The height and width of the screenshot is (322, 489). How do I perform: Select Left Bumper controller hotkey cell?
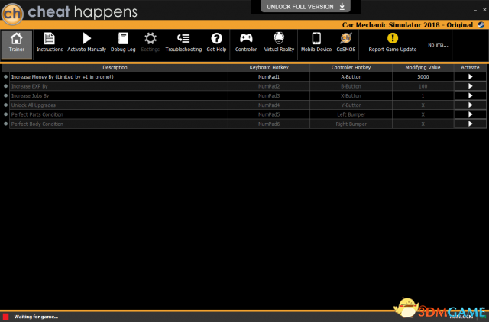coord(351,114)
